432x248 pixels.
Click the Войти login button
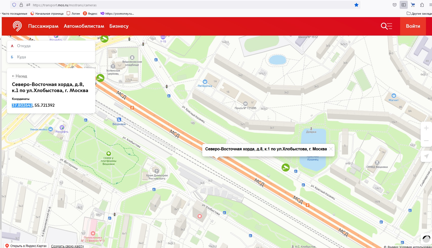(413, 26)
